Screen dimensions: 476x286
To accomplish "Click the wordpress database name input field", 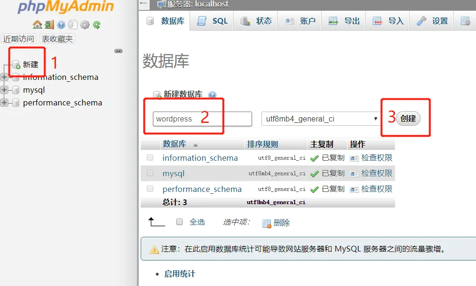I will (x=199, y=119).
